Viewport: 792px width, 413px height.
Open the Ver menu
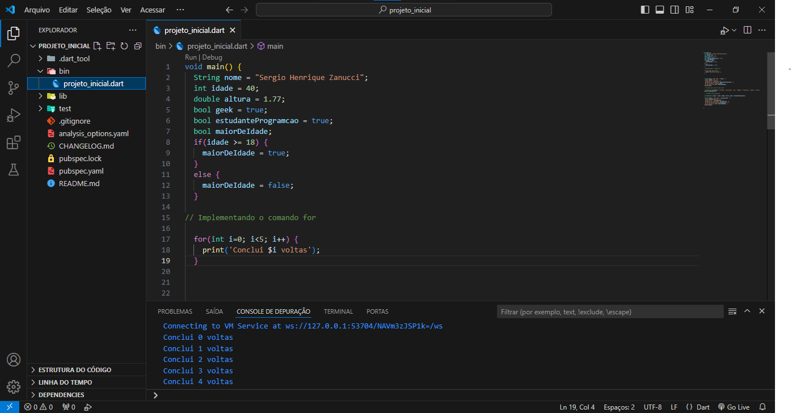(126, 10)
